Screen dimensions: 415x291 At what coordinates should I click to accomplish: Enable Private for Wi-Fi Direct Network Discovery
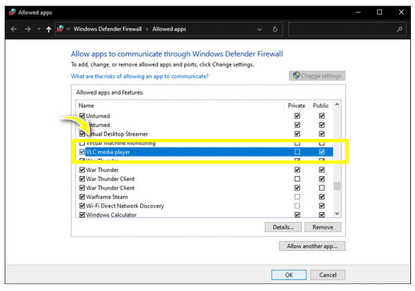297,206
